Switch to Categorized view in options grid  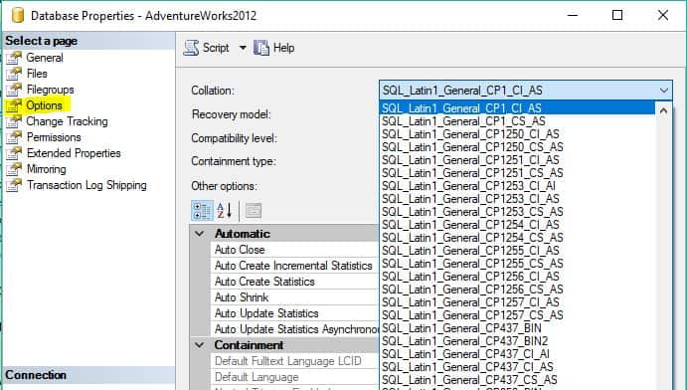coord(202,211)
